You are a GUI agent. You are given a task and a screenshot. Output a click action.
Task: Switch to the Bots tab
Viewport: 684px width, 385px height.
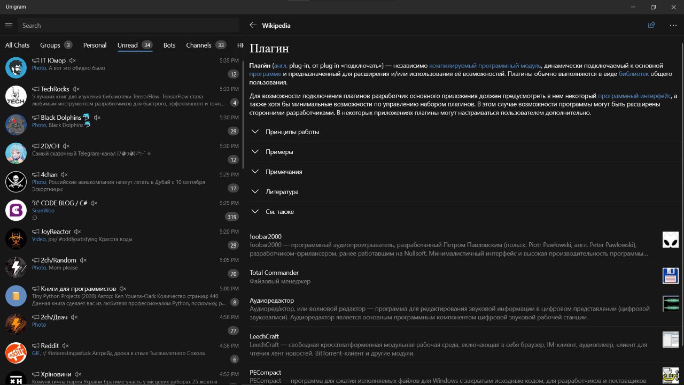[x=169, y=45]
